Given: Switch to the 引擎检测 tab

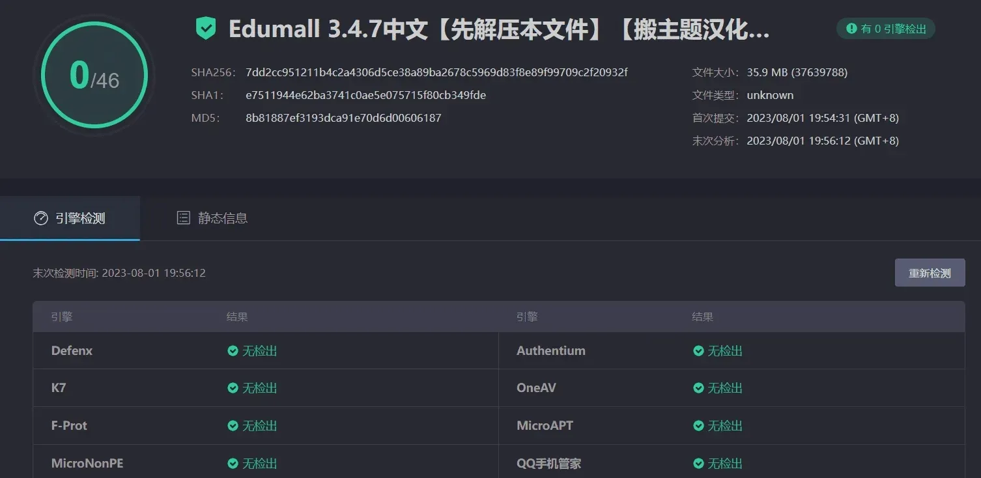Looking at the screenshot, I should (70, 218).
